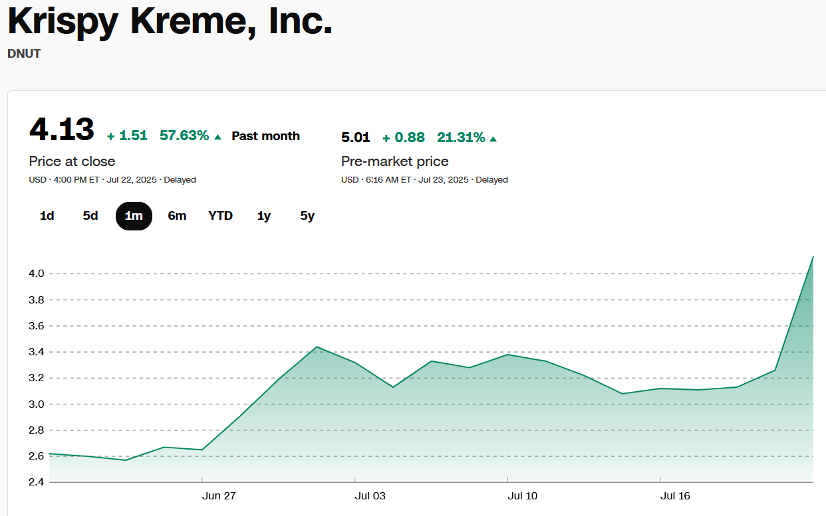The image size is (826, 516).
Task: Click the Jul 03 axis date label
Action: [370, 496]
